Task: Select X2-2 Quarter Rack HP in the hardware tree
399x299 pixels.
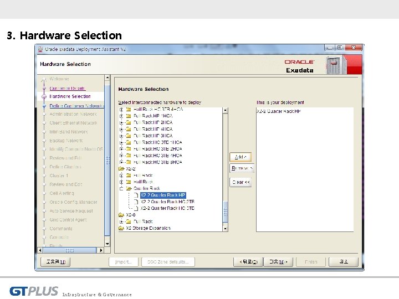Action: [x=163, y=195]
